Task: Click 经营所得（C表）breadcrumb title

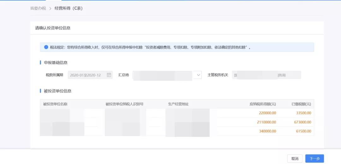Action: (x=69, y=9)
